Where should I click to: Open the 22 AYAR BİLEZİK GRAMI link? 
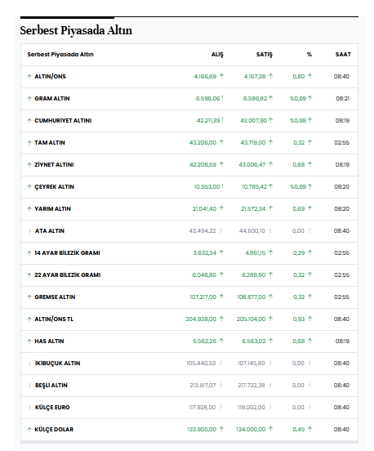pyautogui.click(x=68, y=275)
